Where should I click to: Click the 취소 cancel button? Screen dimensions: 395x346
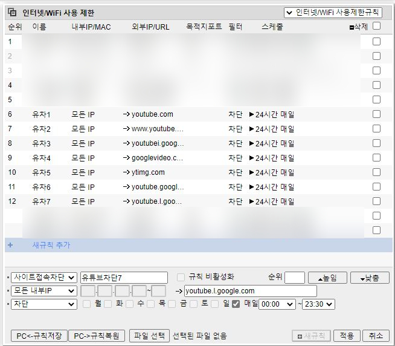point(376,336)
